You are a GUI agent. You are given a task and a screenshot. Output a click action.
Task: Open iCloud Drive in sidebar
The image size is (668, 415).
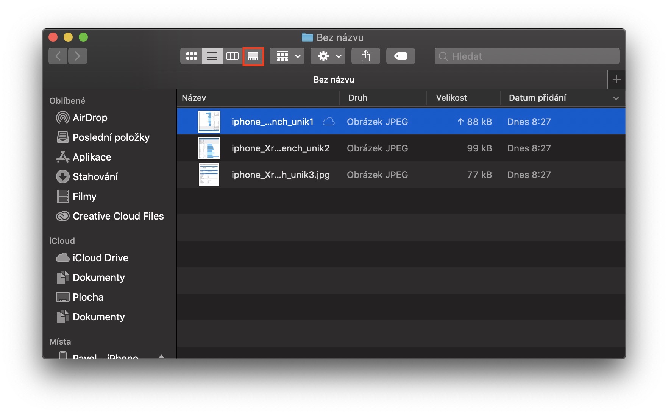(100, 258)
